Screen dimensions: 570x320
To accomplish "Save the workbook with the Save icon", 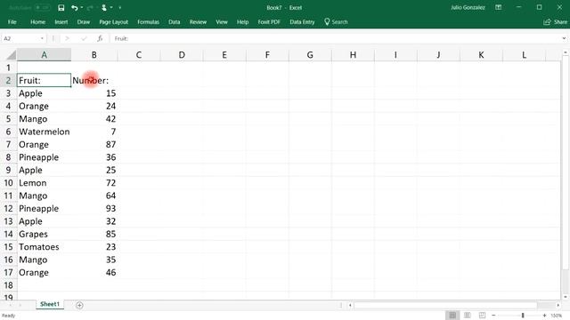I will pos(61,8).
